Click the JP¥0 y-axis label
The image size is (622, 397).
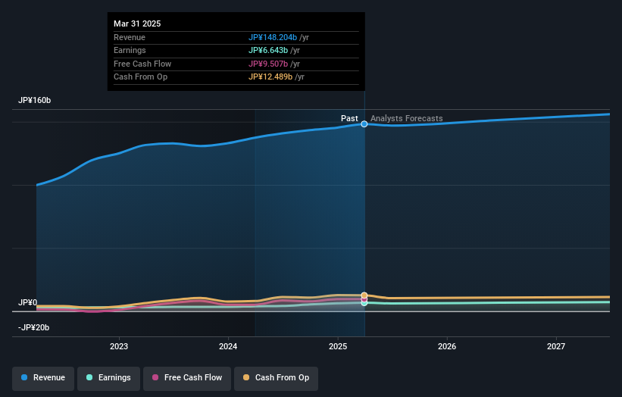pyautogui.click(x=28, y=302)
